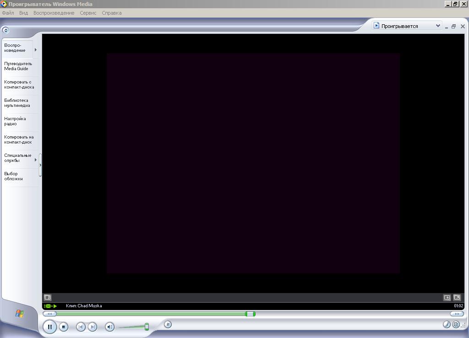This screenshot has height=338, width=469.
Task: Pause playback with the pause button
Action: 50,327
